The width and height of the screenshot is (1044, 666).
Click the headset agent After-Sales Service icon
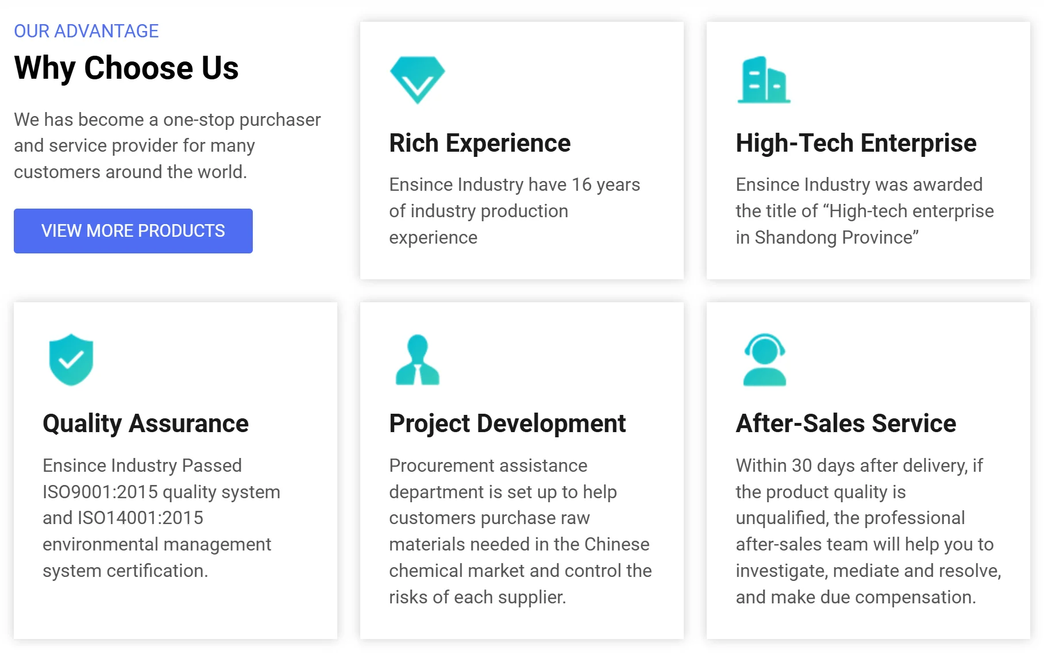coord(764,360)
